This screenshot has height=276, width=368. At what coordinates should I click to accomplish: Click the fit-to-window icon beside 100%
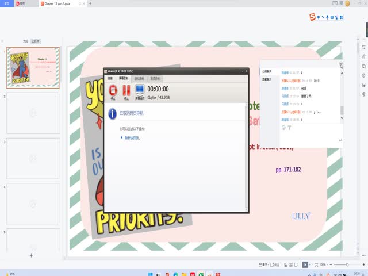pos(316,264)
